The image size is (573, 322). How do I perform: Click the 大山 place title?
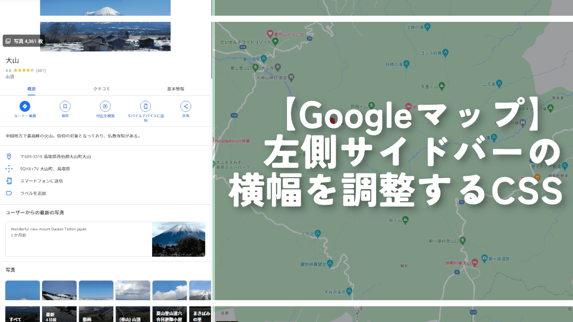(x=12, y=60)
